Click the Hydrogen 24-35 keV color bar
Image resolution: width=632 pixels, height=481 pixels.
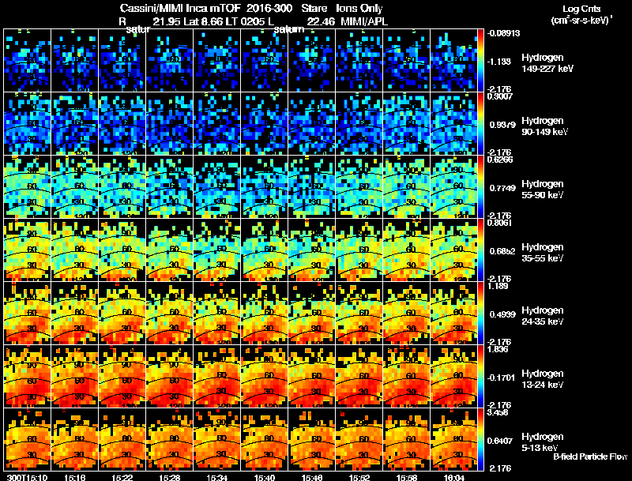[x=481, y=313]
